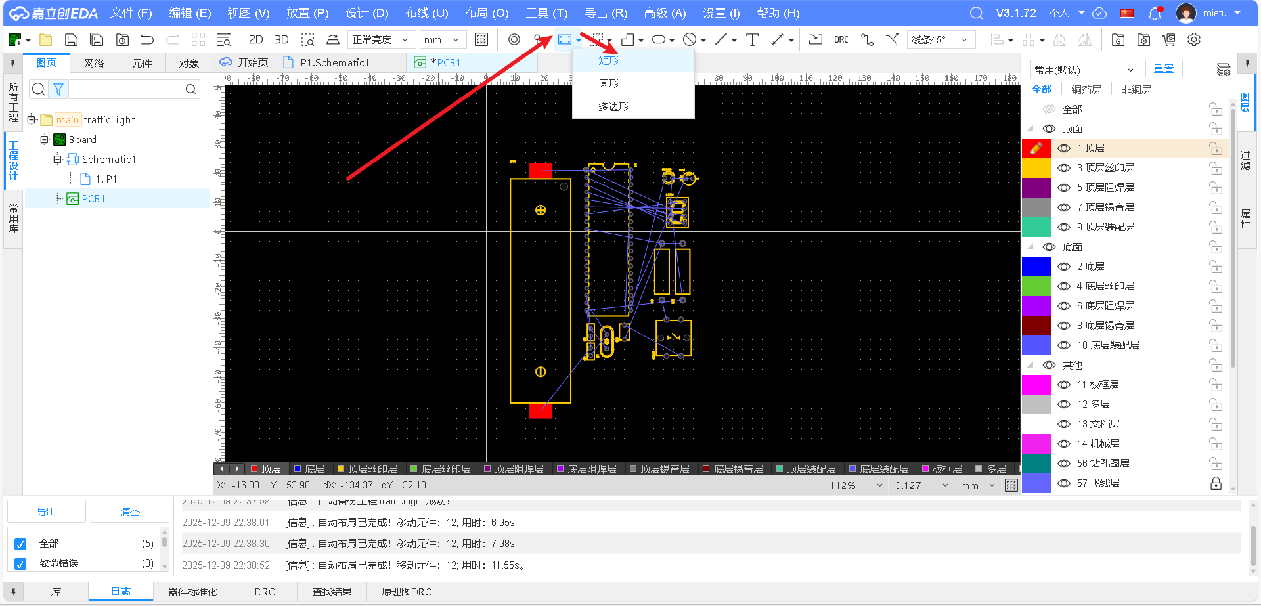The height and width of the screenshot is (606, 1261).
Task: Click the 清空 log button
Action: (130, 511)
